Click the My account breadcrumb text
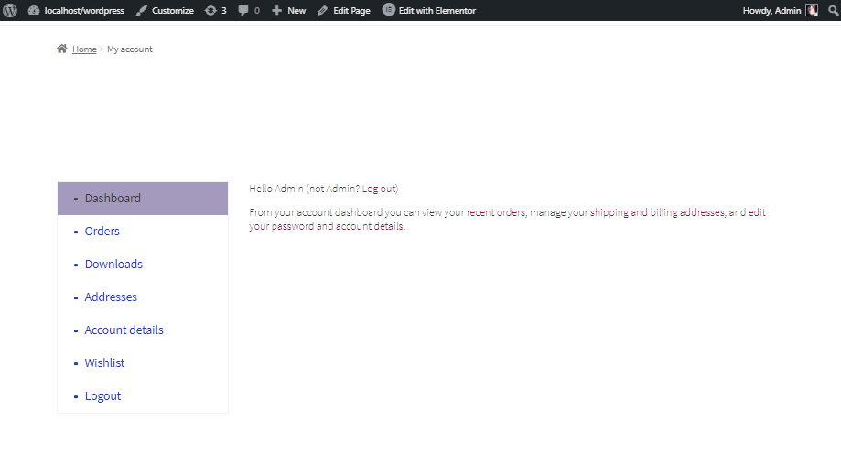 [130, 49]
